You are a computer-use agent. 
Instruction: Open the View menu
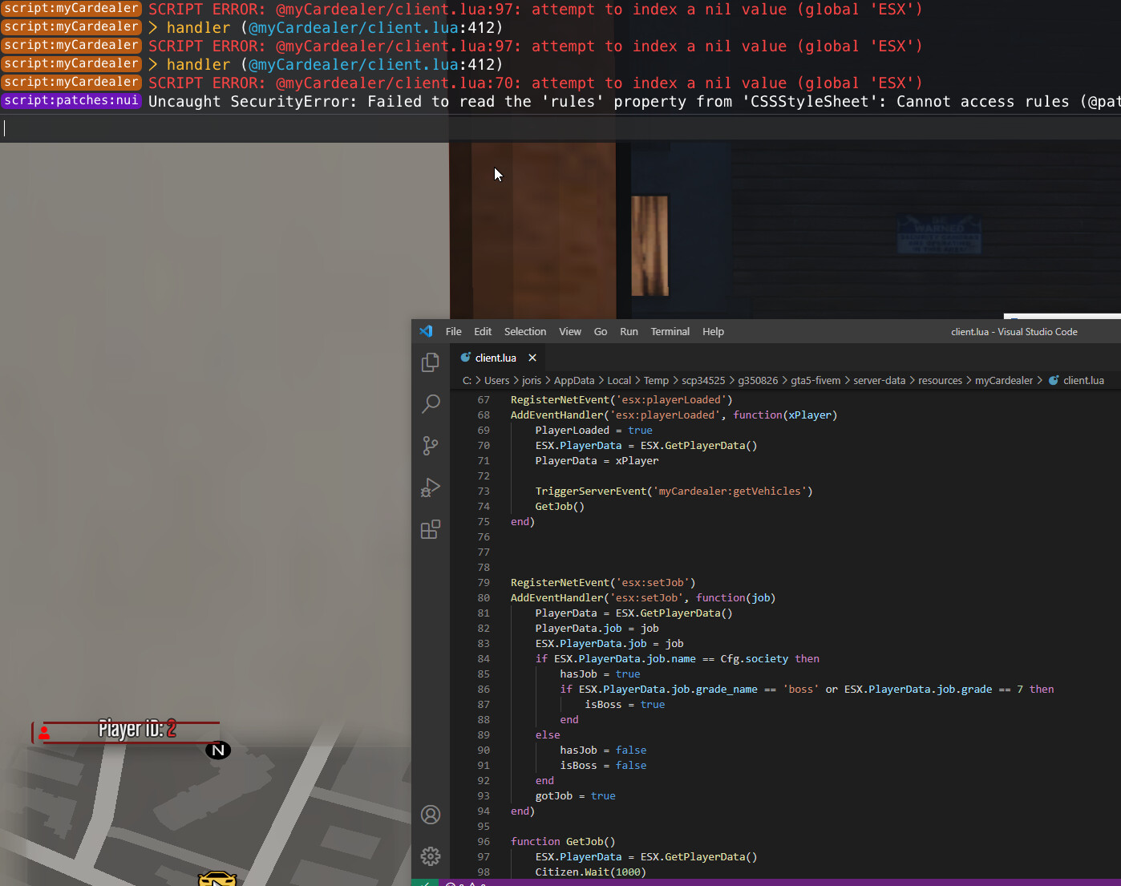click(570, 331)
